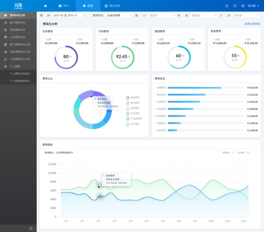Click the help question mark icon
Viewport: 264px width, 232px height.
pyautogui.click(x=235, y=6)
